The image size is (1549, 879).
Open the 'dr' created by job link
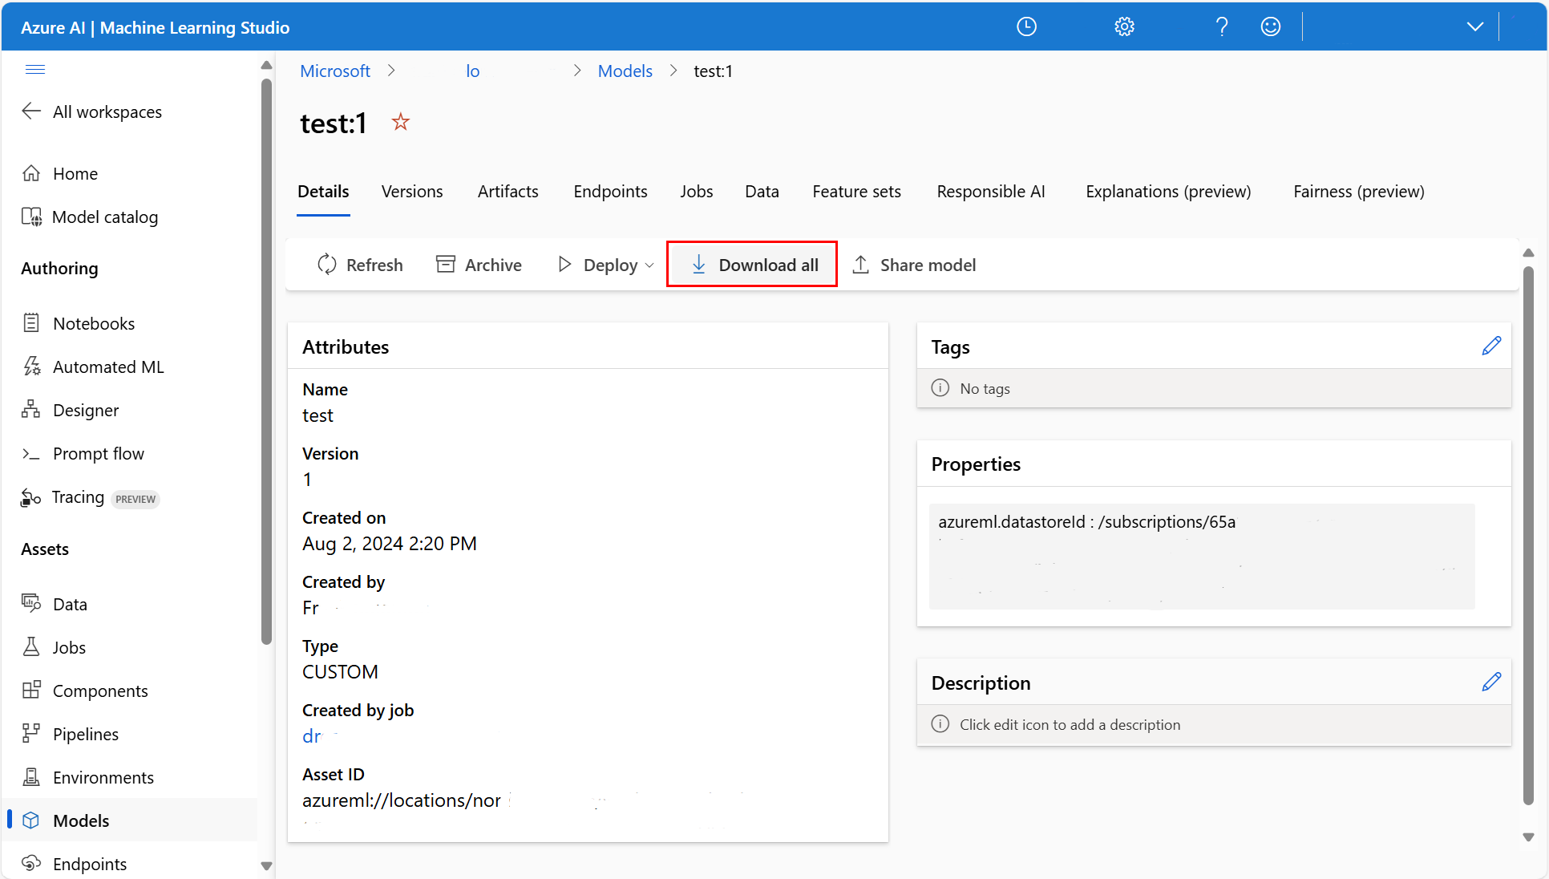tap(311, 735)
